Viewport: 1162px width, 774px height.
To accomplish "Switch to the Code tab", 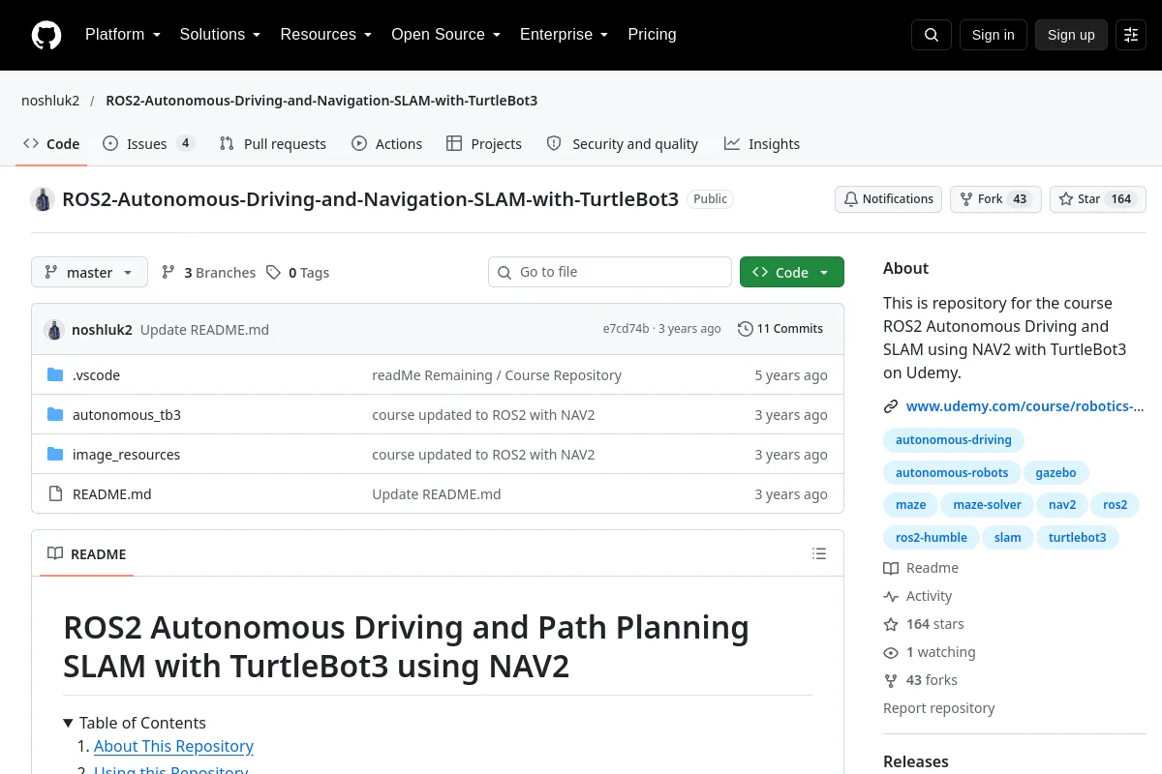I will click(52, 144).
